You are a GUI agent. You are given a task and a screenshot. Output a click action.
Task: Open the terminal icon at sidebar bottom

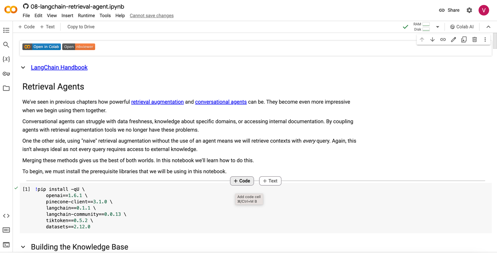[x=6, y=245]
